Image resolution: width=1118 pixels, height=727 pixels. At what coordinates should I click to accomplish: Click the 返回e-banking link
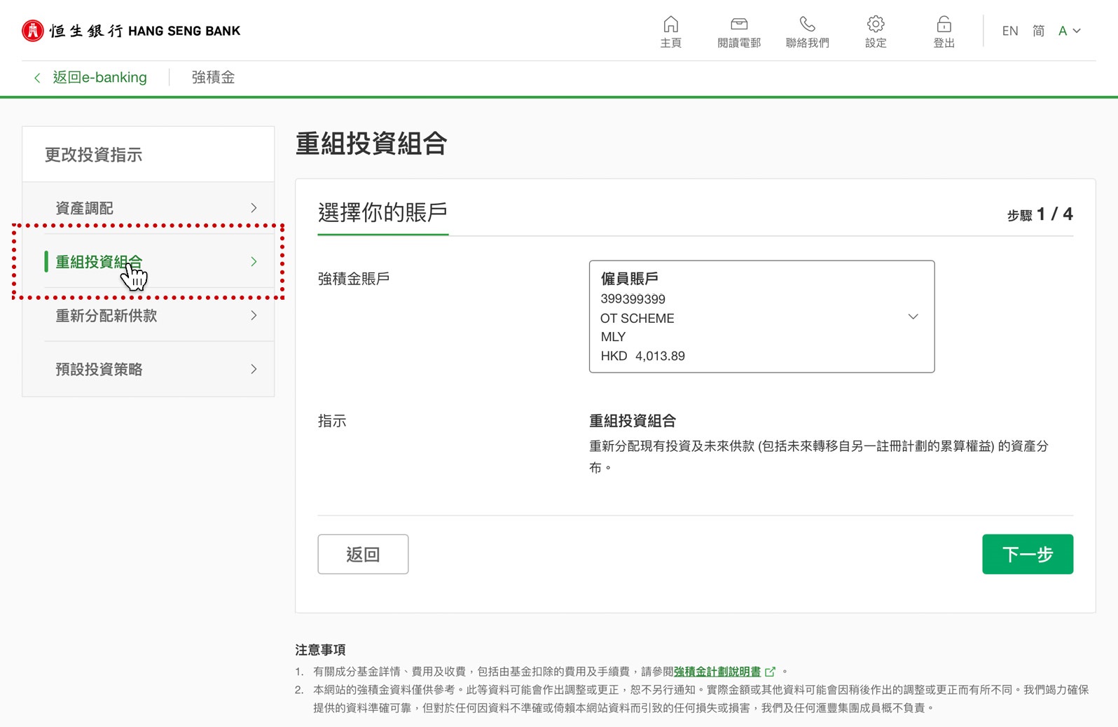99,78
